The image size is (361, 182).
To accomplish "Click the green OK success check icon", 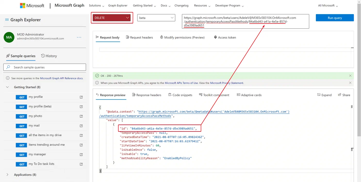I will pyautogui.click(x=97, y=76).
